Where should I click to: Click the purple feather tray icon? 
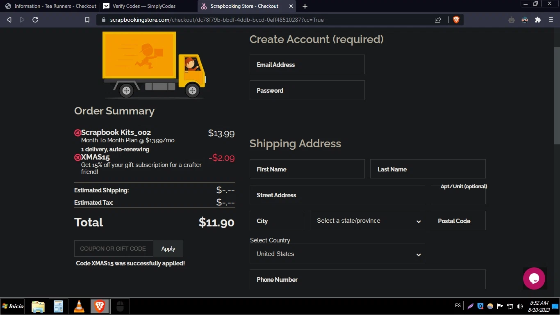471,306
